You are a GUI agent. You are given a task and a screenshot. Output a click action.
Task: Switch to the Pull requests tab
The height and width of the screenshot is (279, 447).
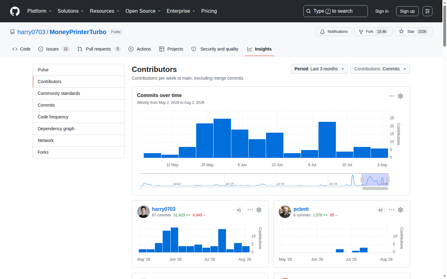coord(99,49)
